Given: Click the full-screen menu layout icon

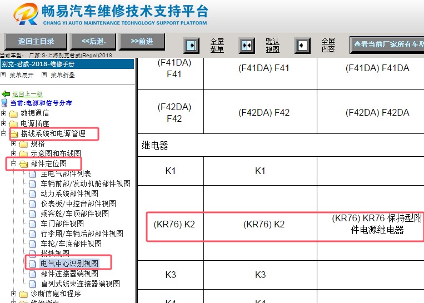Looking at the screenshot, I should click(x=191, y=46).
